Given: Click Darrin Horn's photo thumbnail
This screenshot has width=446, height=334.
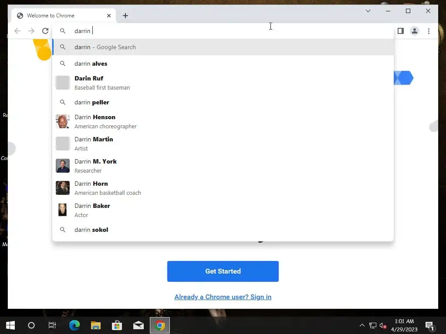Looking at the screenshot, I should (63, 188).
